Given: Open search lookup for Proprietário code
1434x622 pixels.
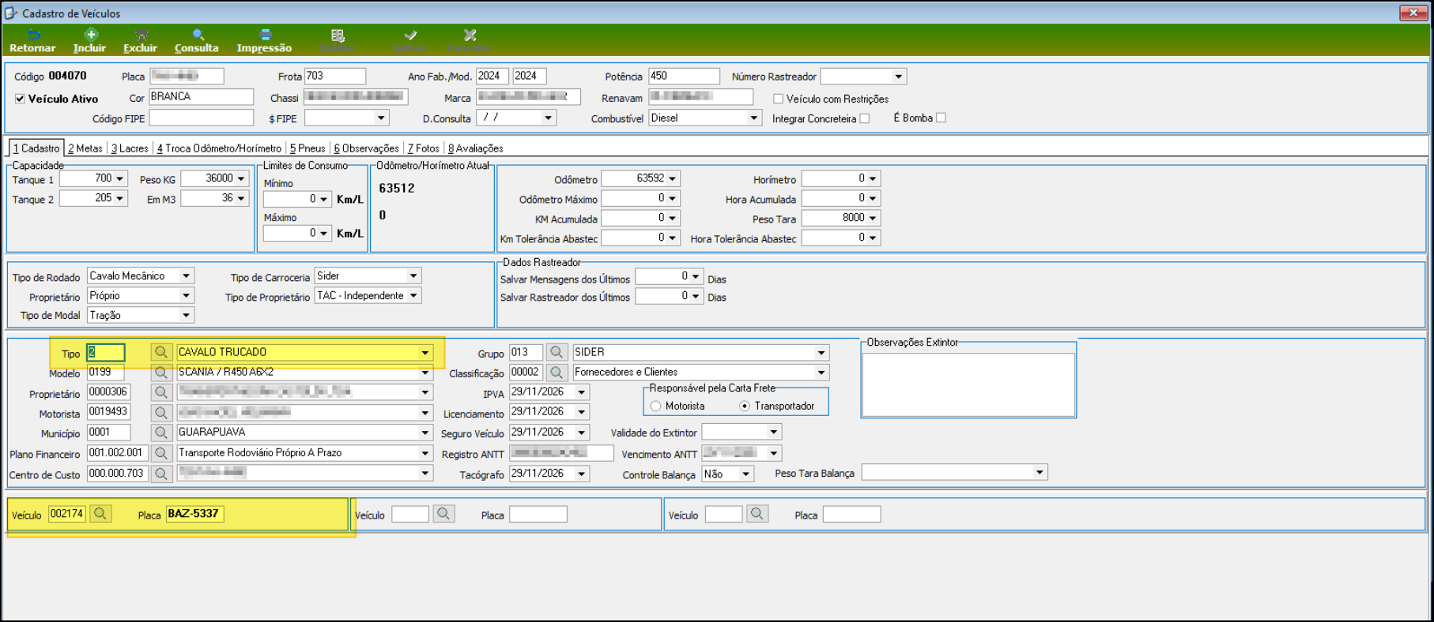Looking at the screenshot, I should click(x=161, y=392).
